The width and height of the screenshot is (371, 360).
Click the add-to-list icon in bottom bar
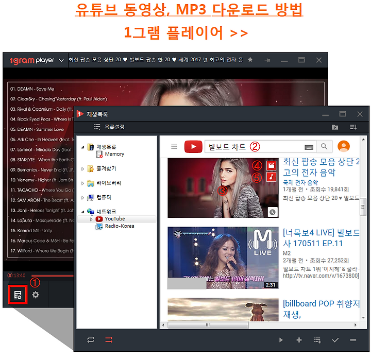(317, 340)
